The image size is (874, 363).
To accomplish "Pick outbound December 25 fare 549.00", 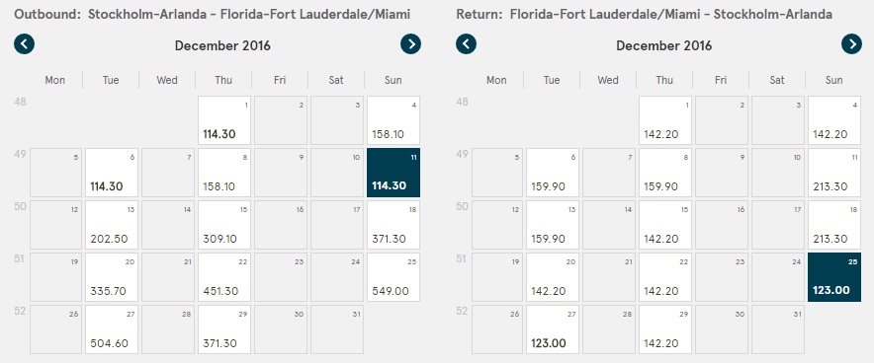I will pos(393,277).
